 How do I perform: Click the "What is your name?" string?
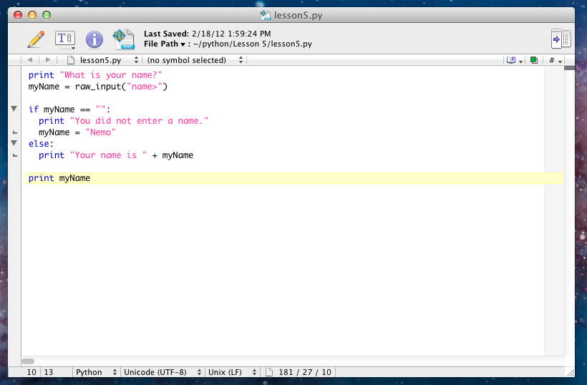[x=111, y=75]
